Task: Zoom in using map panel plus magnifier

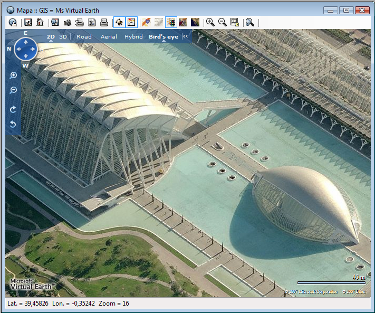Action: tap(14, 75)
